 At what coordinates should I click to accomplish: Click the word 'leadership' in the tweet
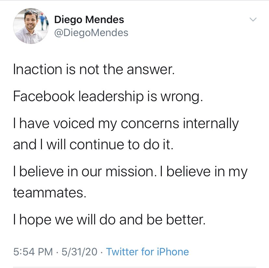111,97
